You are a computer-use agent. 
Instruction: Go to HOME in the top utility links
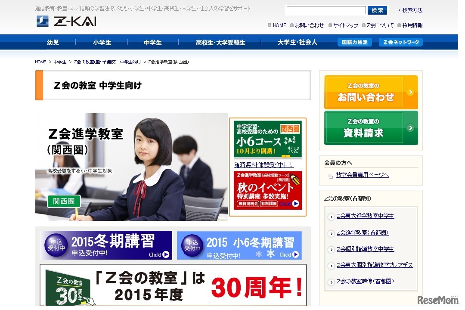(x=279, y=25)
